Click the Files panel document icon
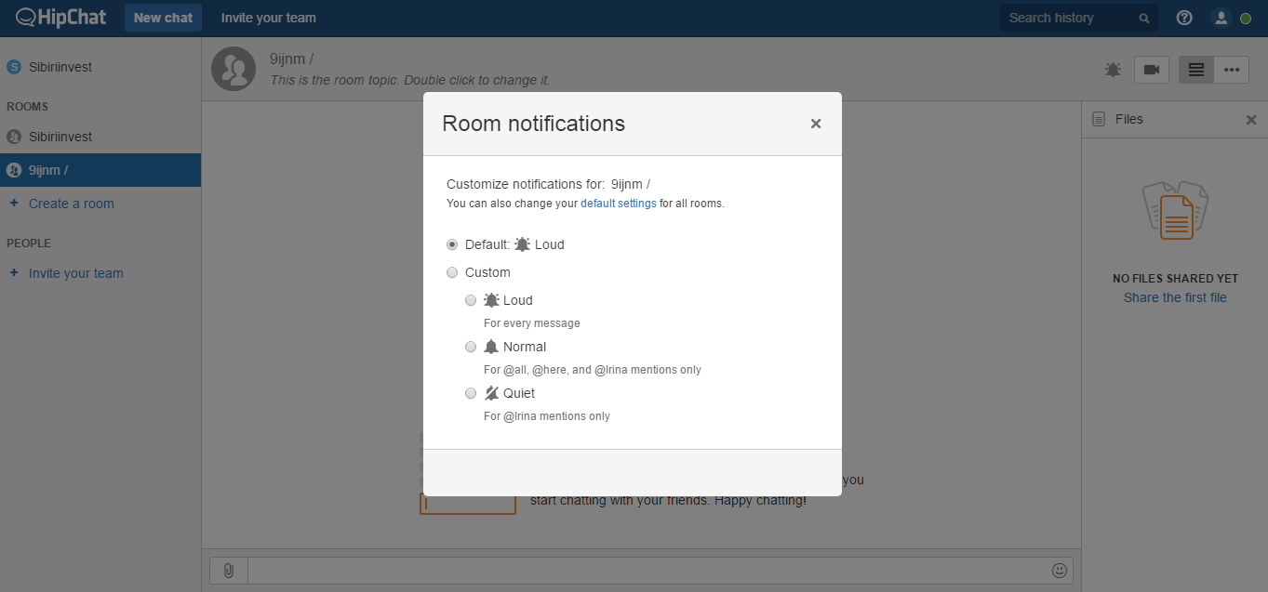The image size is (1268, 592). (x=1098, y=119)
